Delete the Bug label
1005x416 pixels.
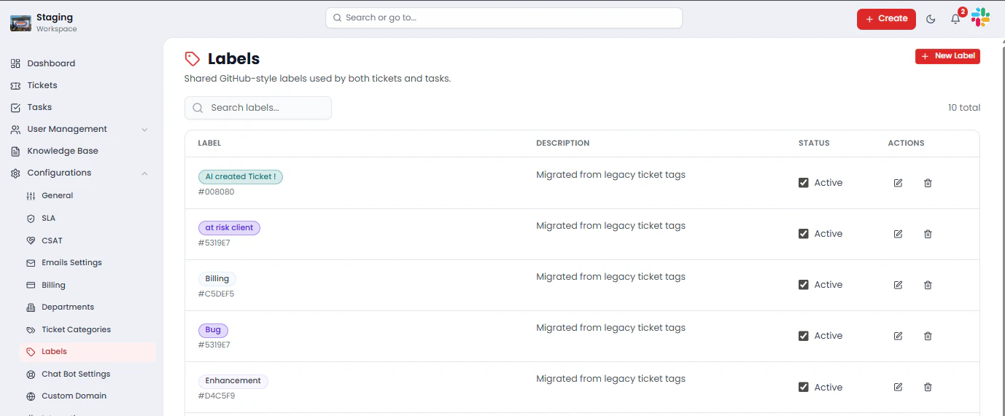(x=928, y=336)
